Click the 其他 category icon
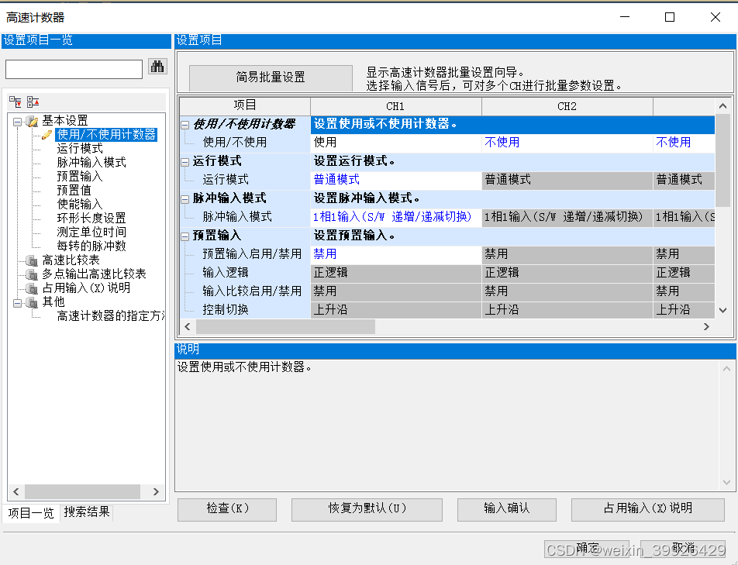 coord(33,302)
